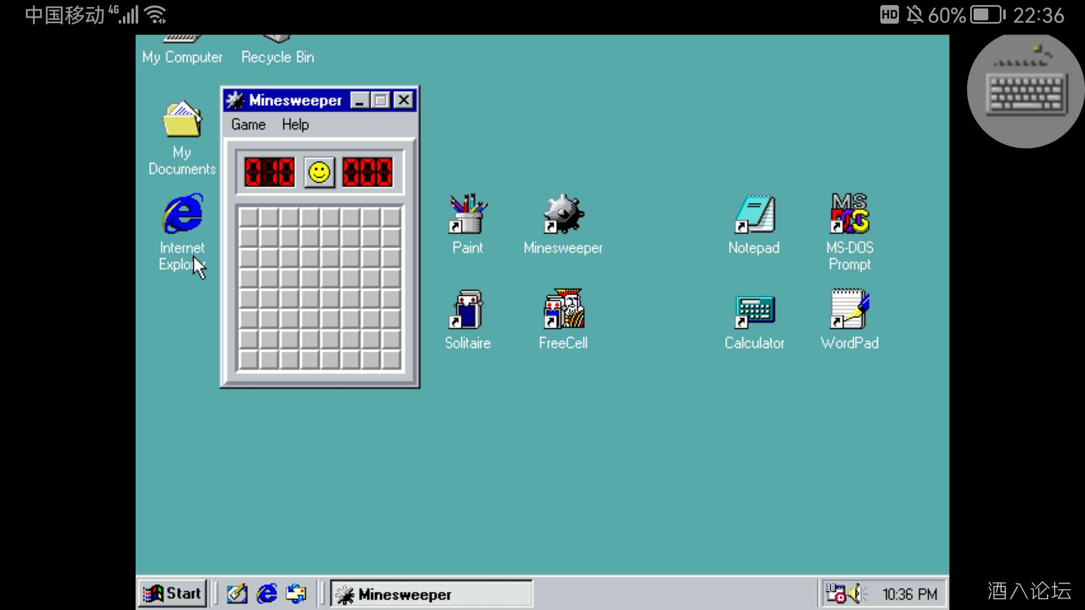Click the Minesweeper smiley face button
This screenshot has height=610, width=1085.
click(319, 171)
